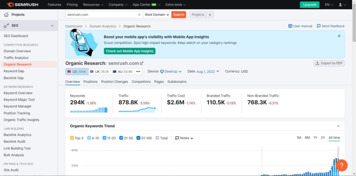The height and width of the screenshot is (176, 356).
Task: Expand the App Center menu
Action: pos(146,5)
